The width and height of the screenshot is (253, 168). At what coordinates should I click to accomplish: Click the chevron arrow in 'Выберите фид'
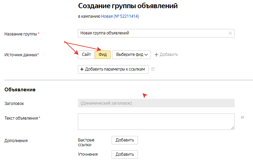point(146,55)
